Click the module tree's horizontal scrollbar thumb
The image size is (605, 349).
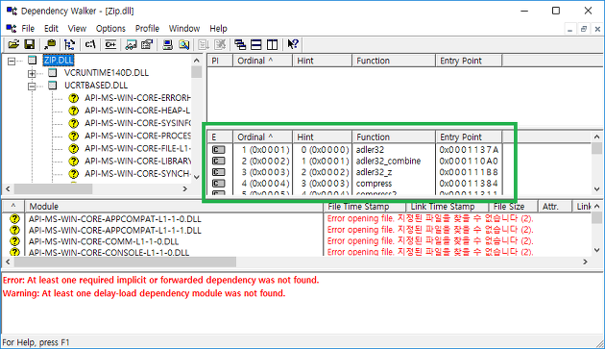[53, 189]
